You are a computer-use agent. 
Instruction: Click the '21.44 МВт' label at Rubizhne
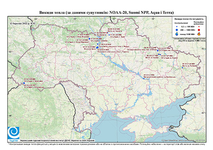(188, 64)
